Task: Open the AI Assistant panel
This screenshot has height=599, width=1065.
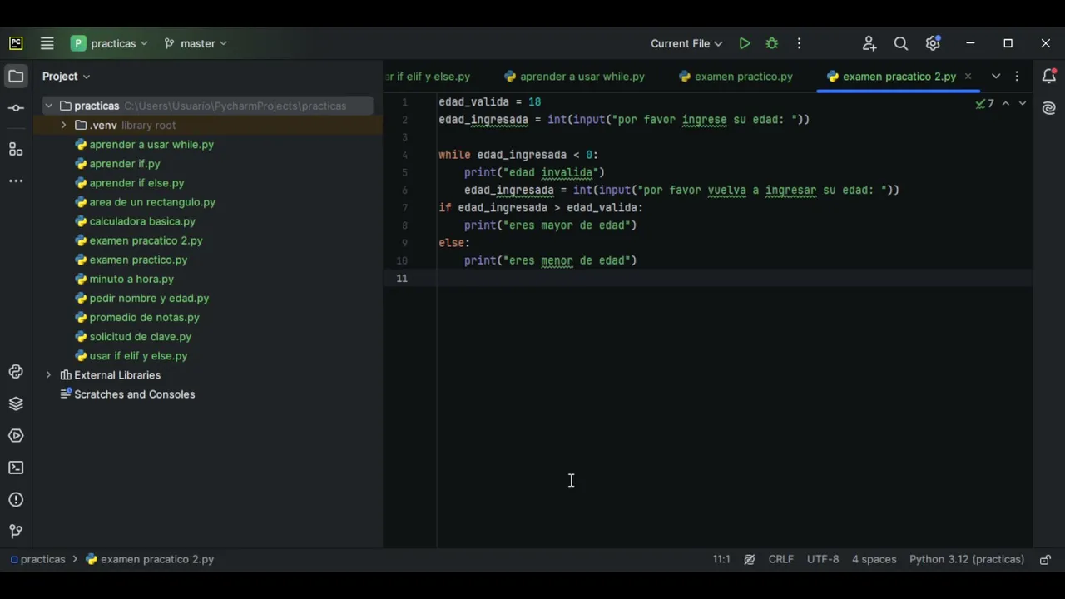Action: pyautogui.click(x=1049, y=108)
